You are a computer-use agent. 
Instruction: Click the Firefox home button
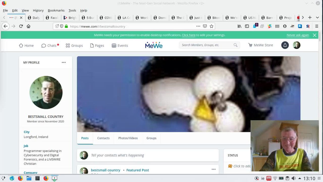point(29,26)
